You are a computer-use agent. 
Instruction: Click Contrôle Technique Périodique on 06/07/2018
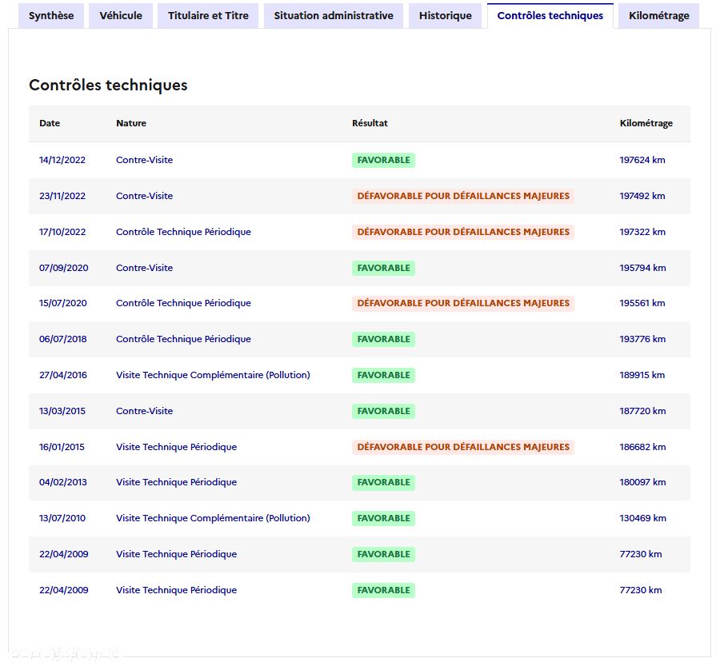(x=183, y=339)
